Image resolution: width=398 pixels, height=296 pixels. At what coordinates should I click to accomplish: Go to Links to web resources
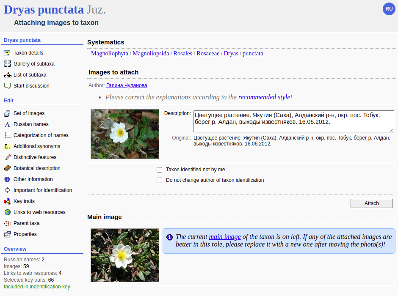tap(40, 212)
